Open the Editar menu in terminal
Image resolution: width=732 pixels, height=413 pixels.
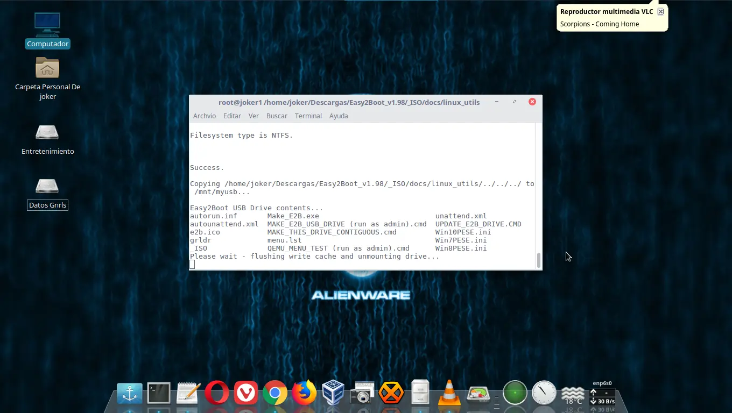point(232,116)
